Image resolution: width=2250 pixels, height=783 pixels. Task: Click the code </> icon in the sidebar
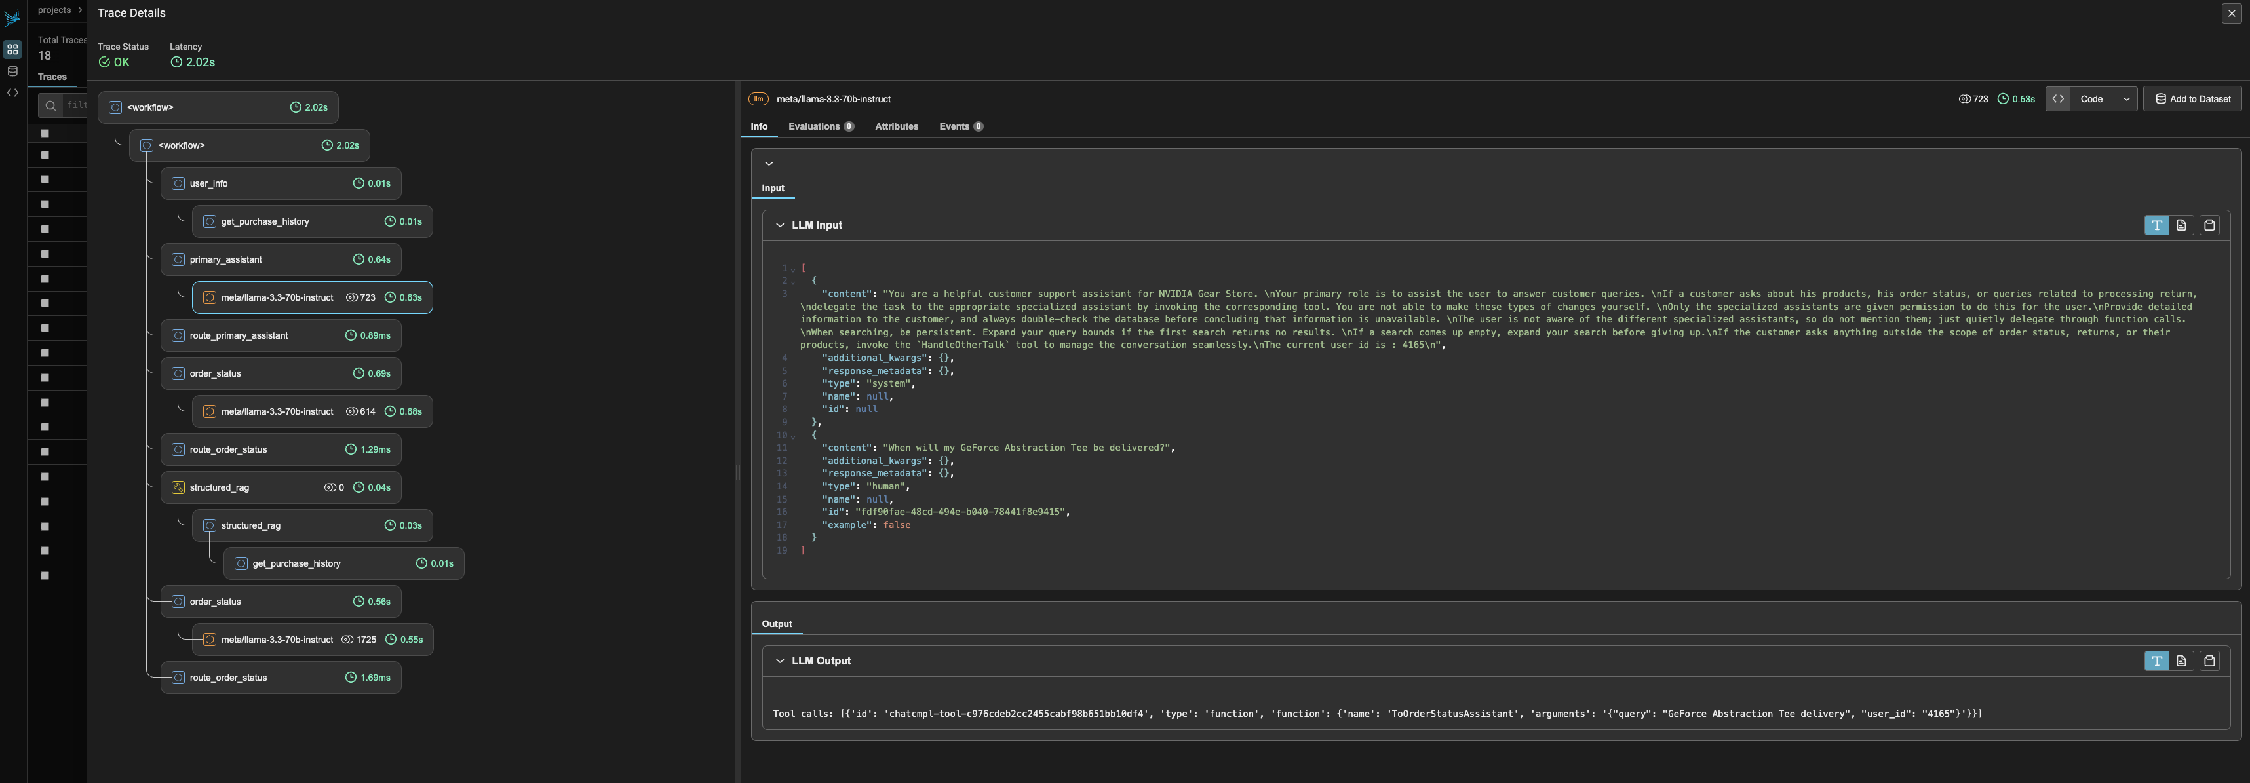pos(11,92)
